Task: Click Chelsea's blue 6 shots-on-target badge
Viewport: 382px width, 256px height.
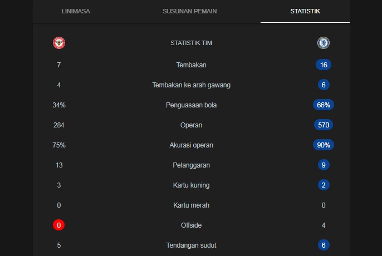Action: point(324,85)
